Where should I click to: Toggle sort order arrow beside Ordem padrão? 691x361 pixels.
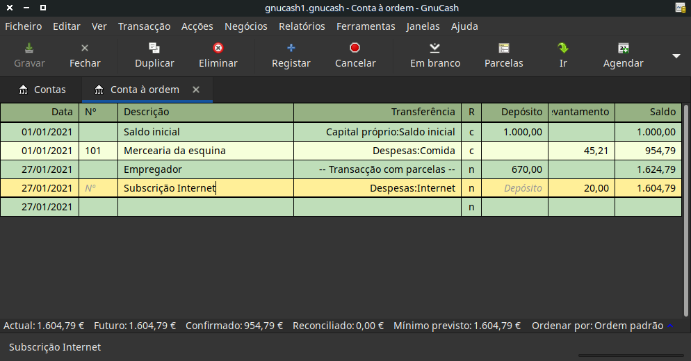click(x=670, y=326)
